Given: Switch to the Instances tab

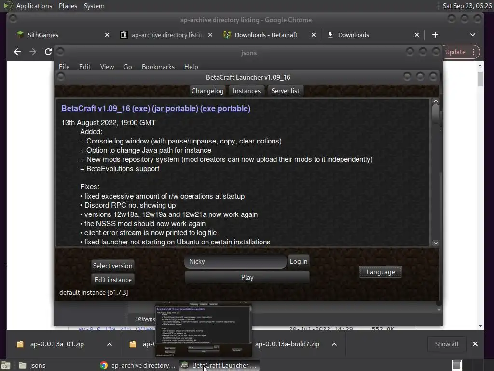Looking at the screenshot, I should (247, 91).
